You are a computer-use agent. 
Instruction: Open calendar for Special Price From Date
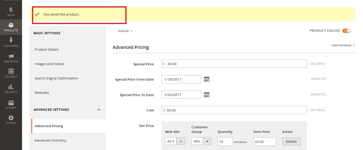pyautogui.click(x=206, y=79)
